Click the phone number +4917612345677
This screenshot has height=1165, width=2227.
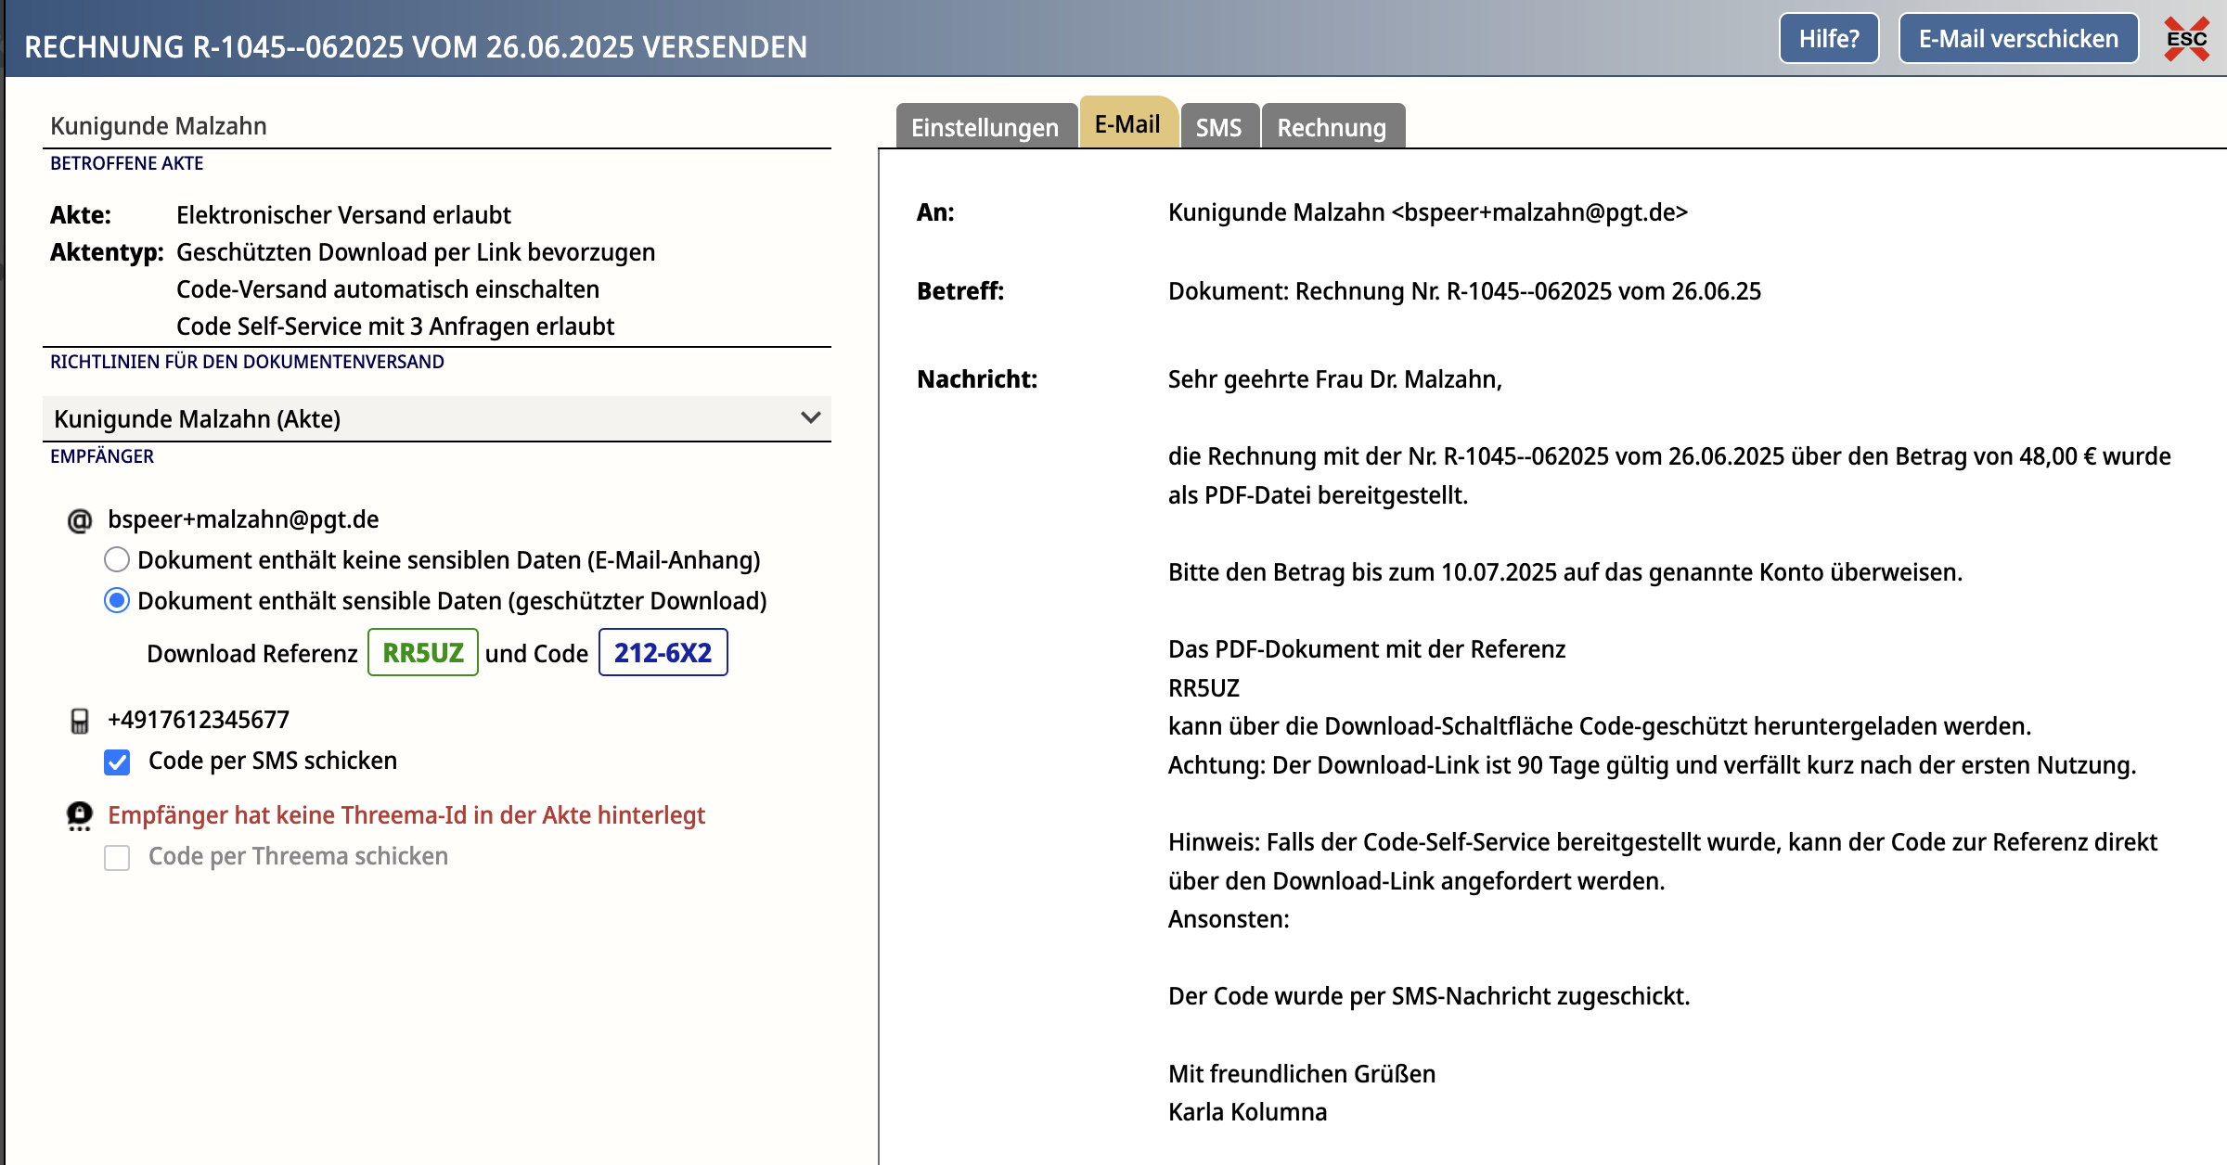[199, 720]
